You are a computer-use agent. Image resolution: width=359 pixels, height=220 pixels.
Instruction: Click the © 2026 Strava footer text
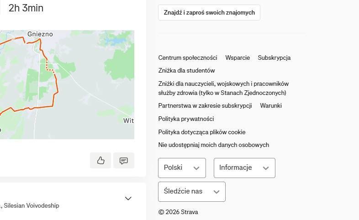[x=178, y=212]
